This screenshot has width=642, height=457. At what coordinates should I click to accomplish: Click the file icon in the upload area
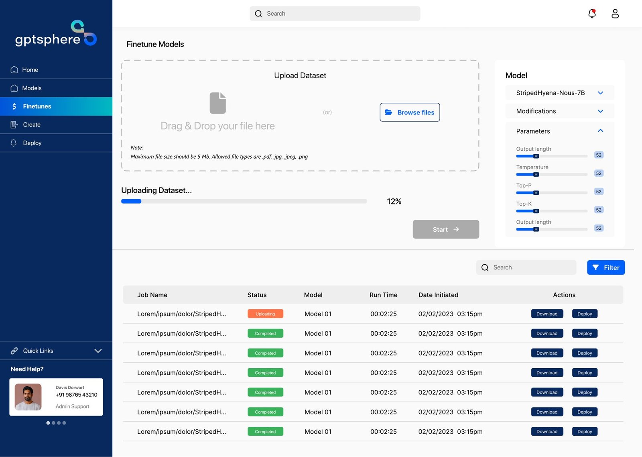coord(218,103)
